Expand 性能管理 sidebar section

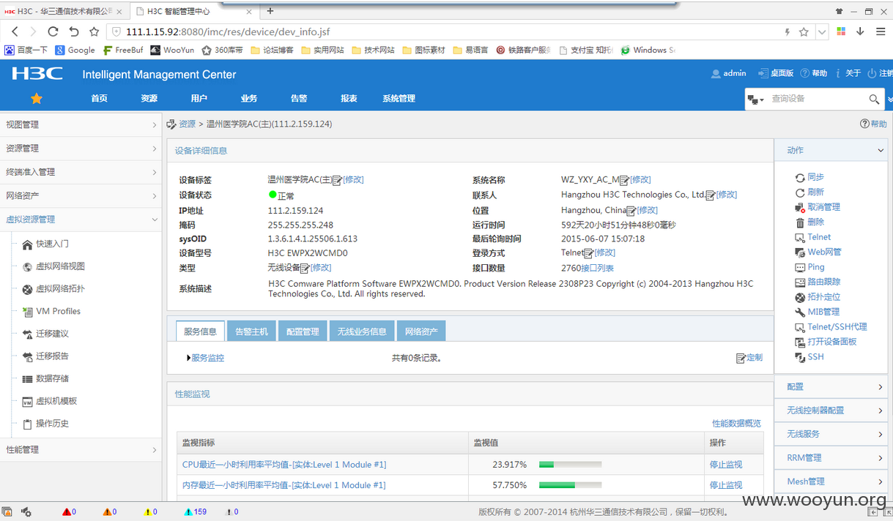81,449
